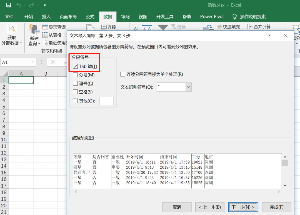Screen dimensions: 300x215
Task: Click Recent Sources (最近使用) icon
Action: pos(45,43)
